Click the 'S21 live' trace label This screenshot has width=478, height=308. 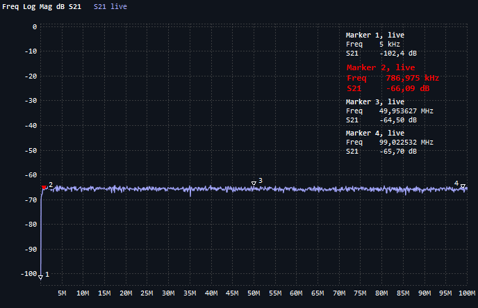click(x=110, y=7)
